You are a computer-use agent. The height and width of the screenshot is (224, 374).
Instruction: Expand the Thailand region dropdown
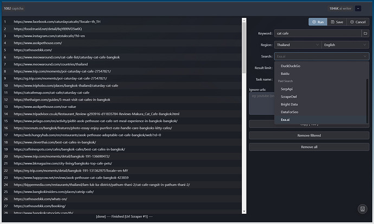click(298, 45)
